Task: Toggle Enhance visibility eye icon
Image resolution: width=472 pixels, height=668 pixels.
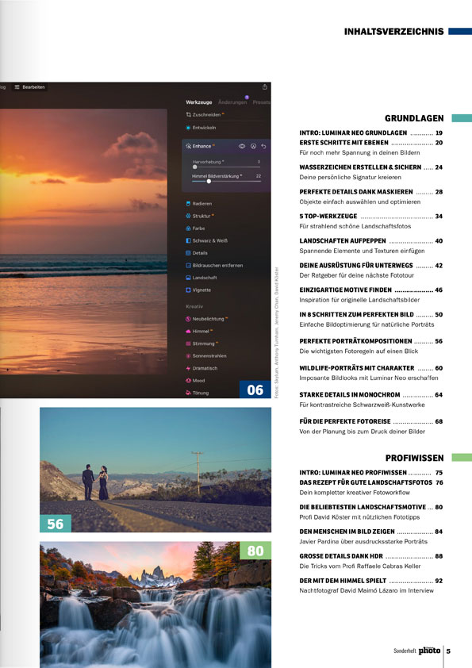Action: (x=241, y=146)
